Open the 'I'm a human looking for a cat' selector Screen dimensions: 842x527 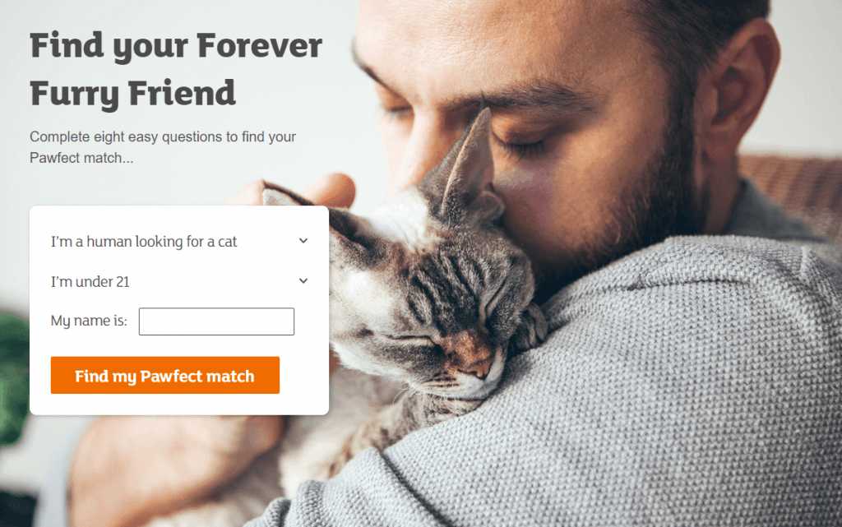click(179, 242)
